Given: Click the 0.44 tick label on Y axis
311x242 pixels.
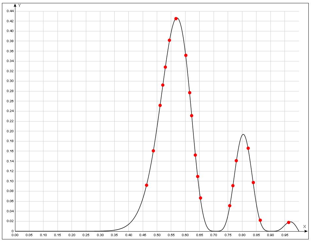Looking at the screenshot, I should 10,11.
